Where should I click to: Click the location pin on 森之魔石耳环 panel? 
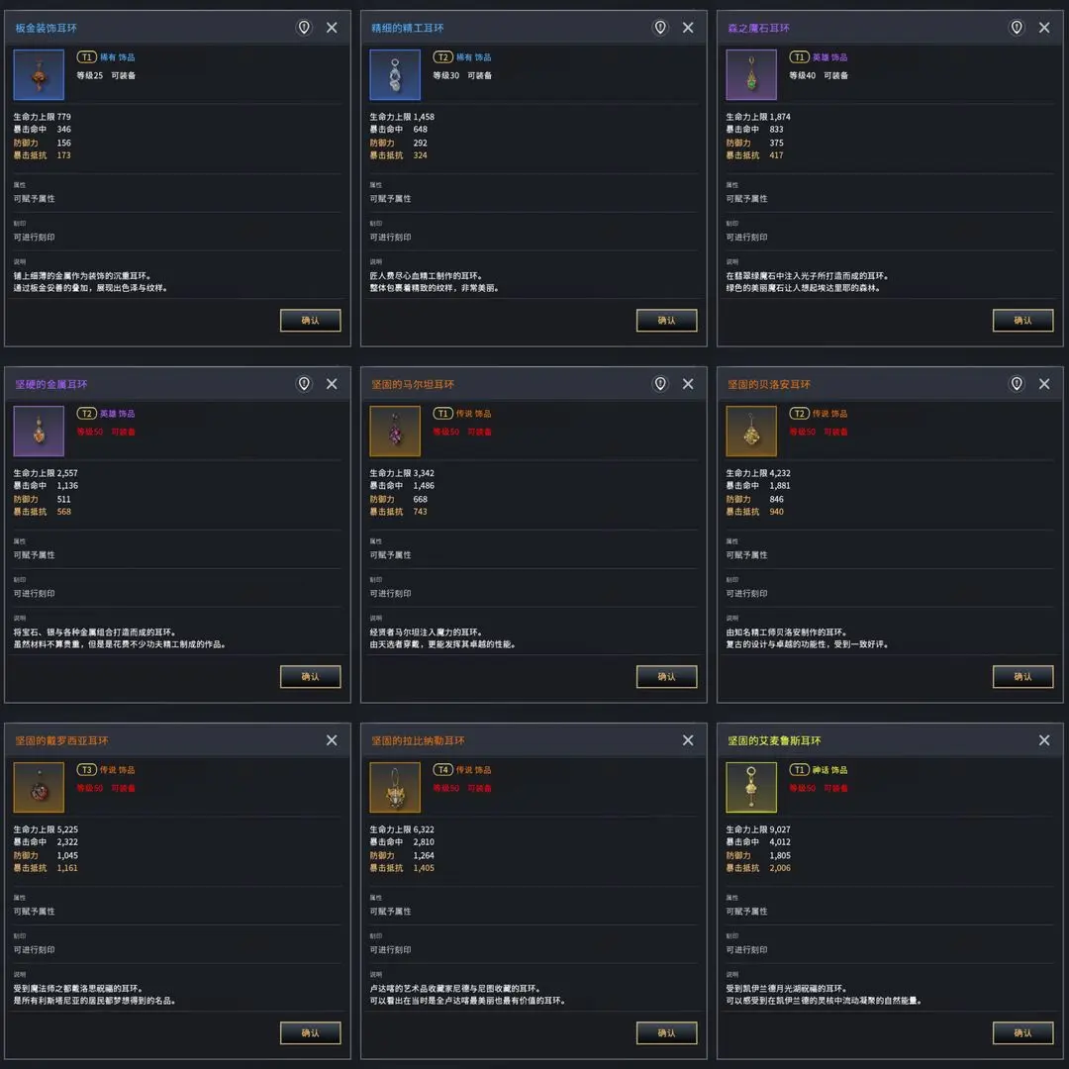tap(1017, 28)
